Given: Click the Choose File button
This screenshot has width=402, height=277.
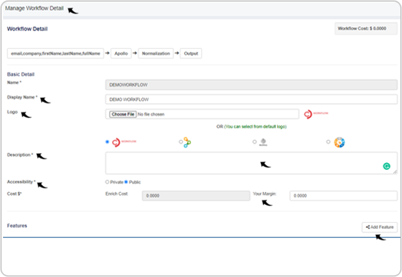Looking at the screenshot, I should [x=123, y=114].
